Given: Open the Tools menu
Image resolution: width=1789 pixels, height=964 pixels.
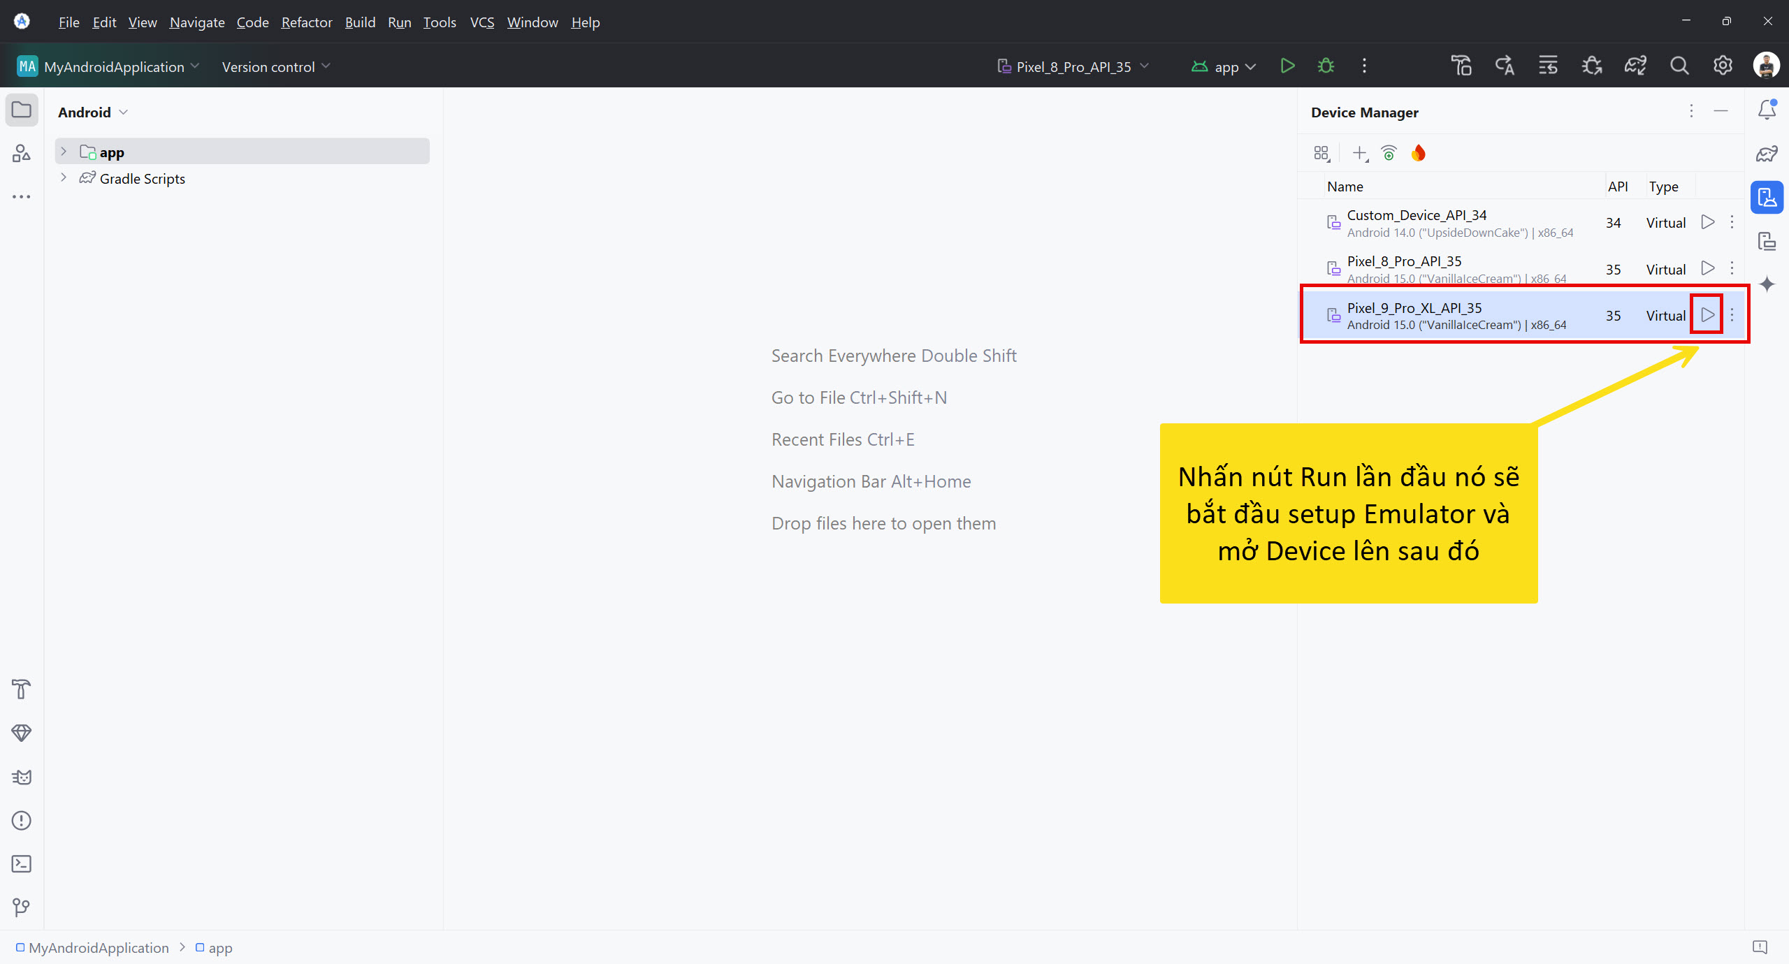Looking at the screenshot, I should 440,22.
